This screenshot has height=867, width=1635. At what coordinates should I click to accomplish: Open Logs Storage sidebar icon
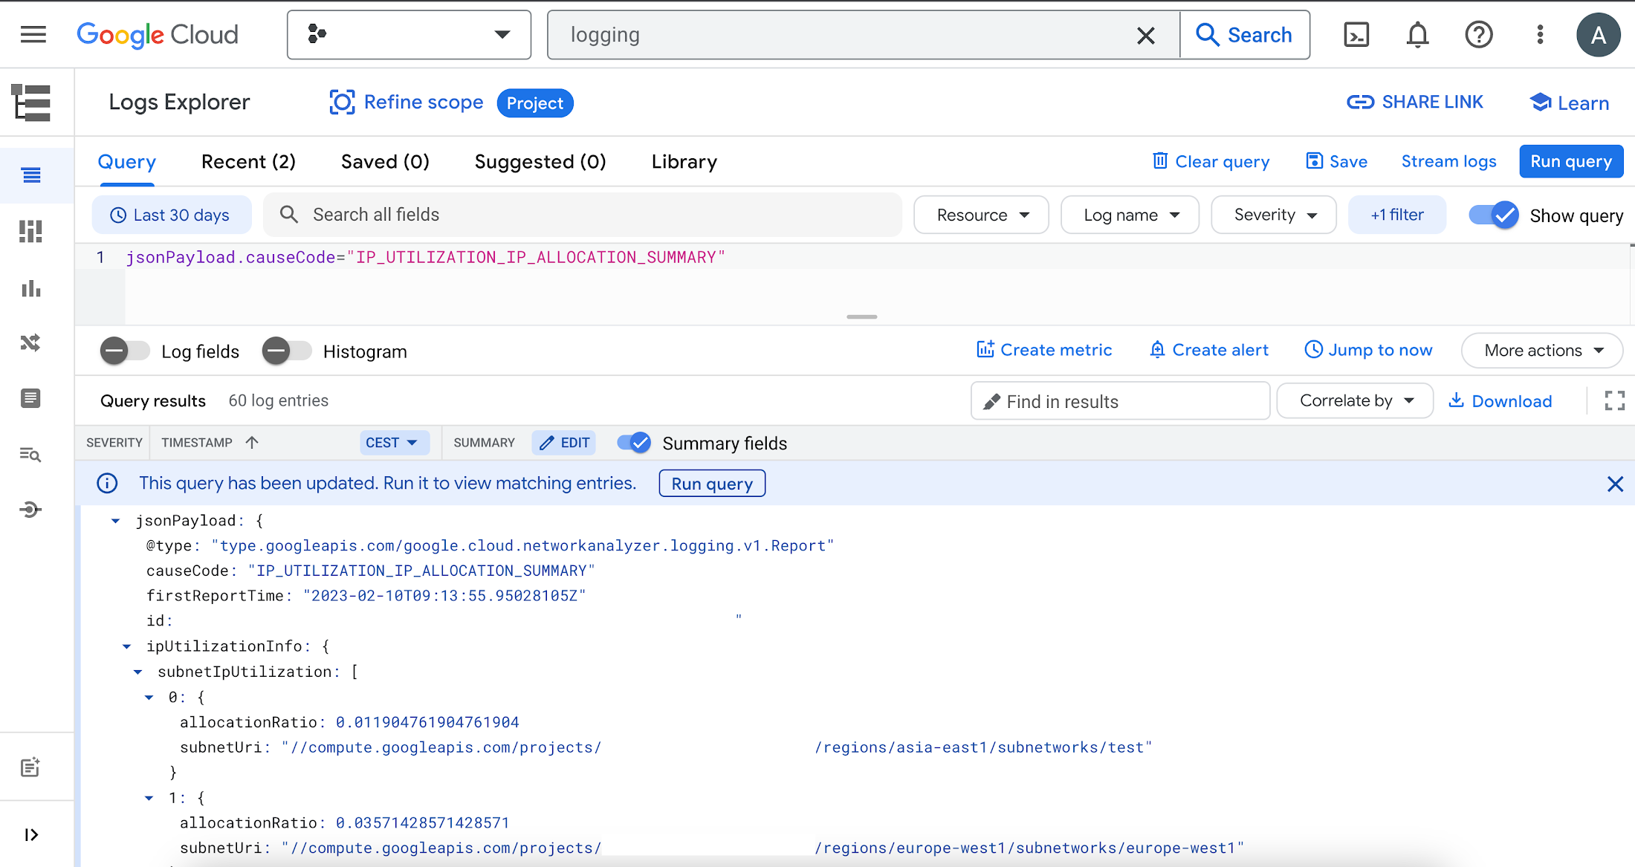30,398
